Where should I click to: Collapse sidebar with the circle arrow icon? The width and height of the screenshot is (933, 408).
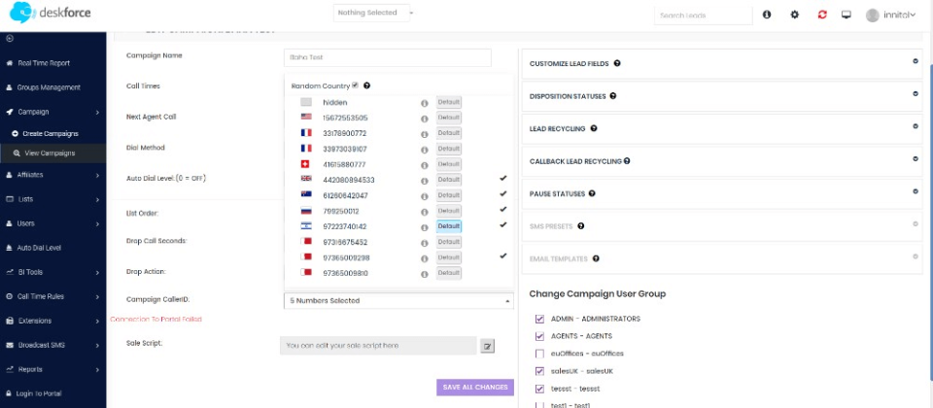pyautogui.click(x=9, y=39)
